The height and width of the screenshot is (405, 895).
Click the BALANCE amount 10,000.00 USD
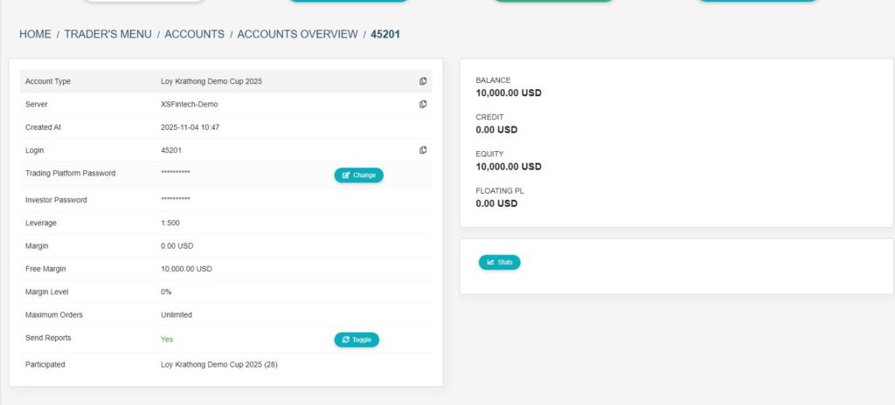coord(509,93)
